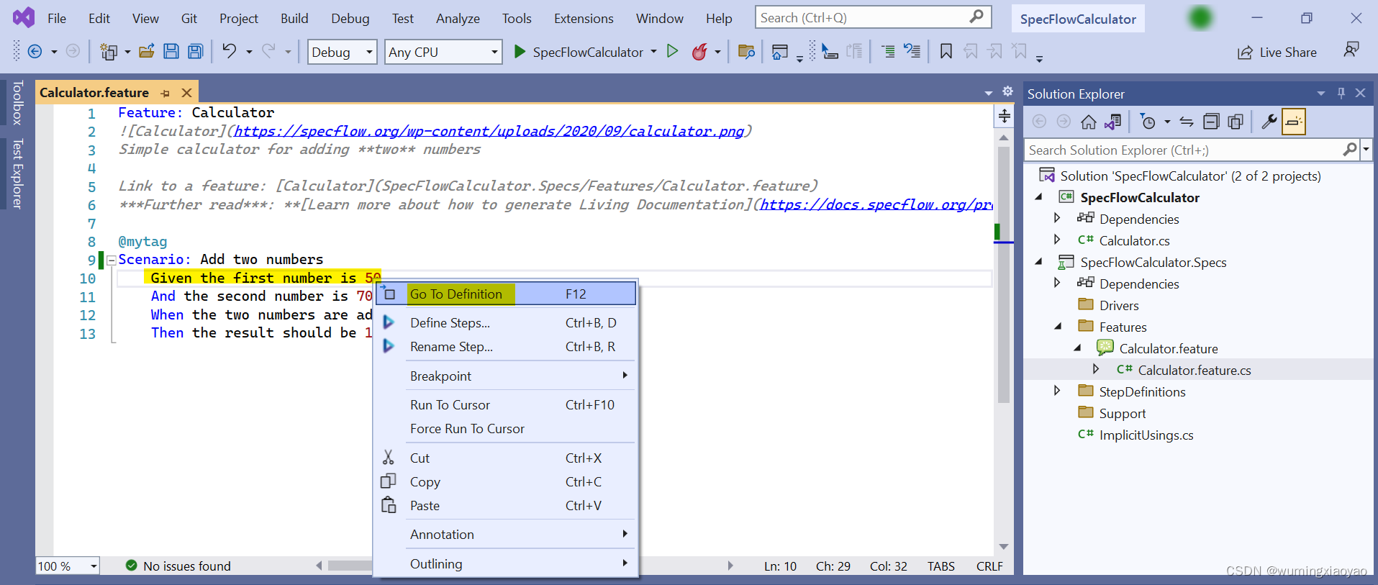The height and width of the screenshot is (585, 1378).
Task: Open the Extensions menu
Action: click(x=584, y=19)
